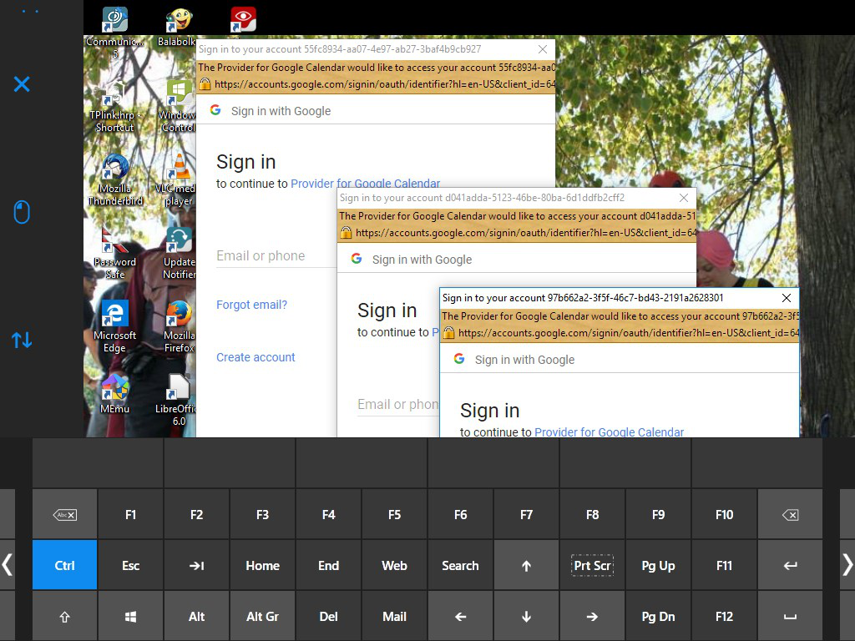Tap the right arrow key

[x=592, y=617]
